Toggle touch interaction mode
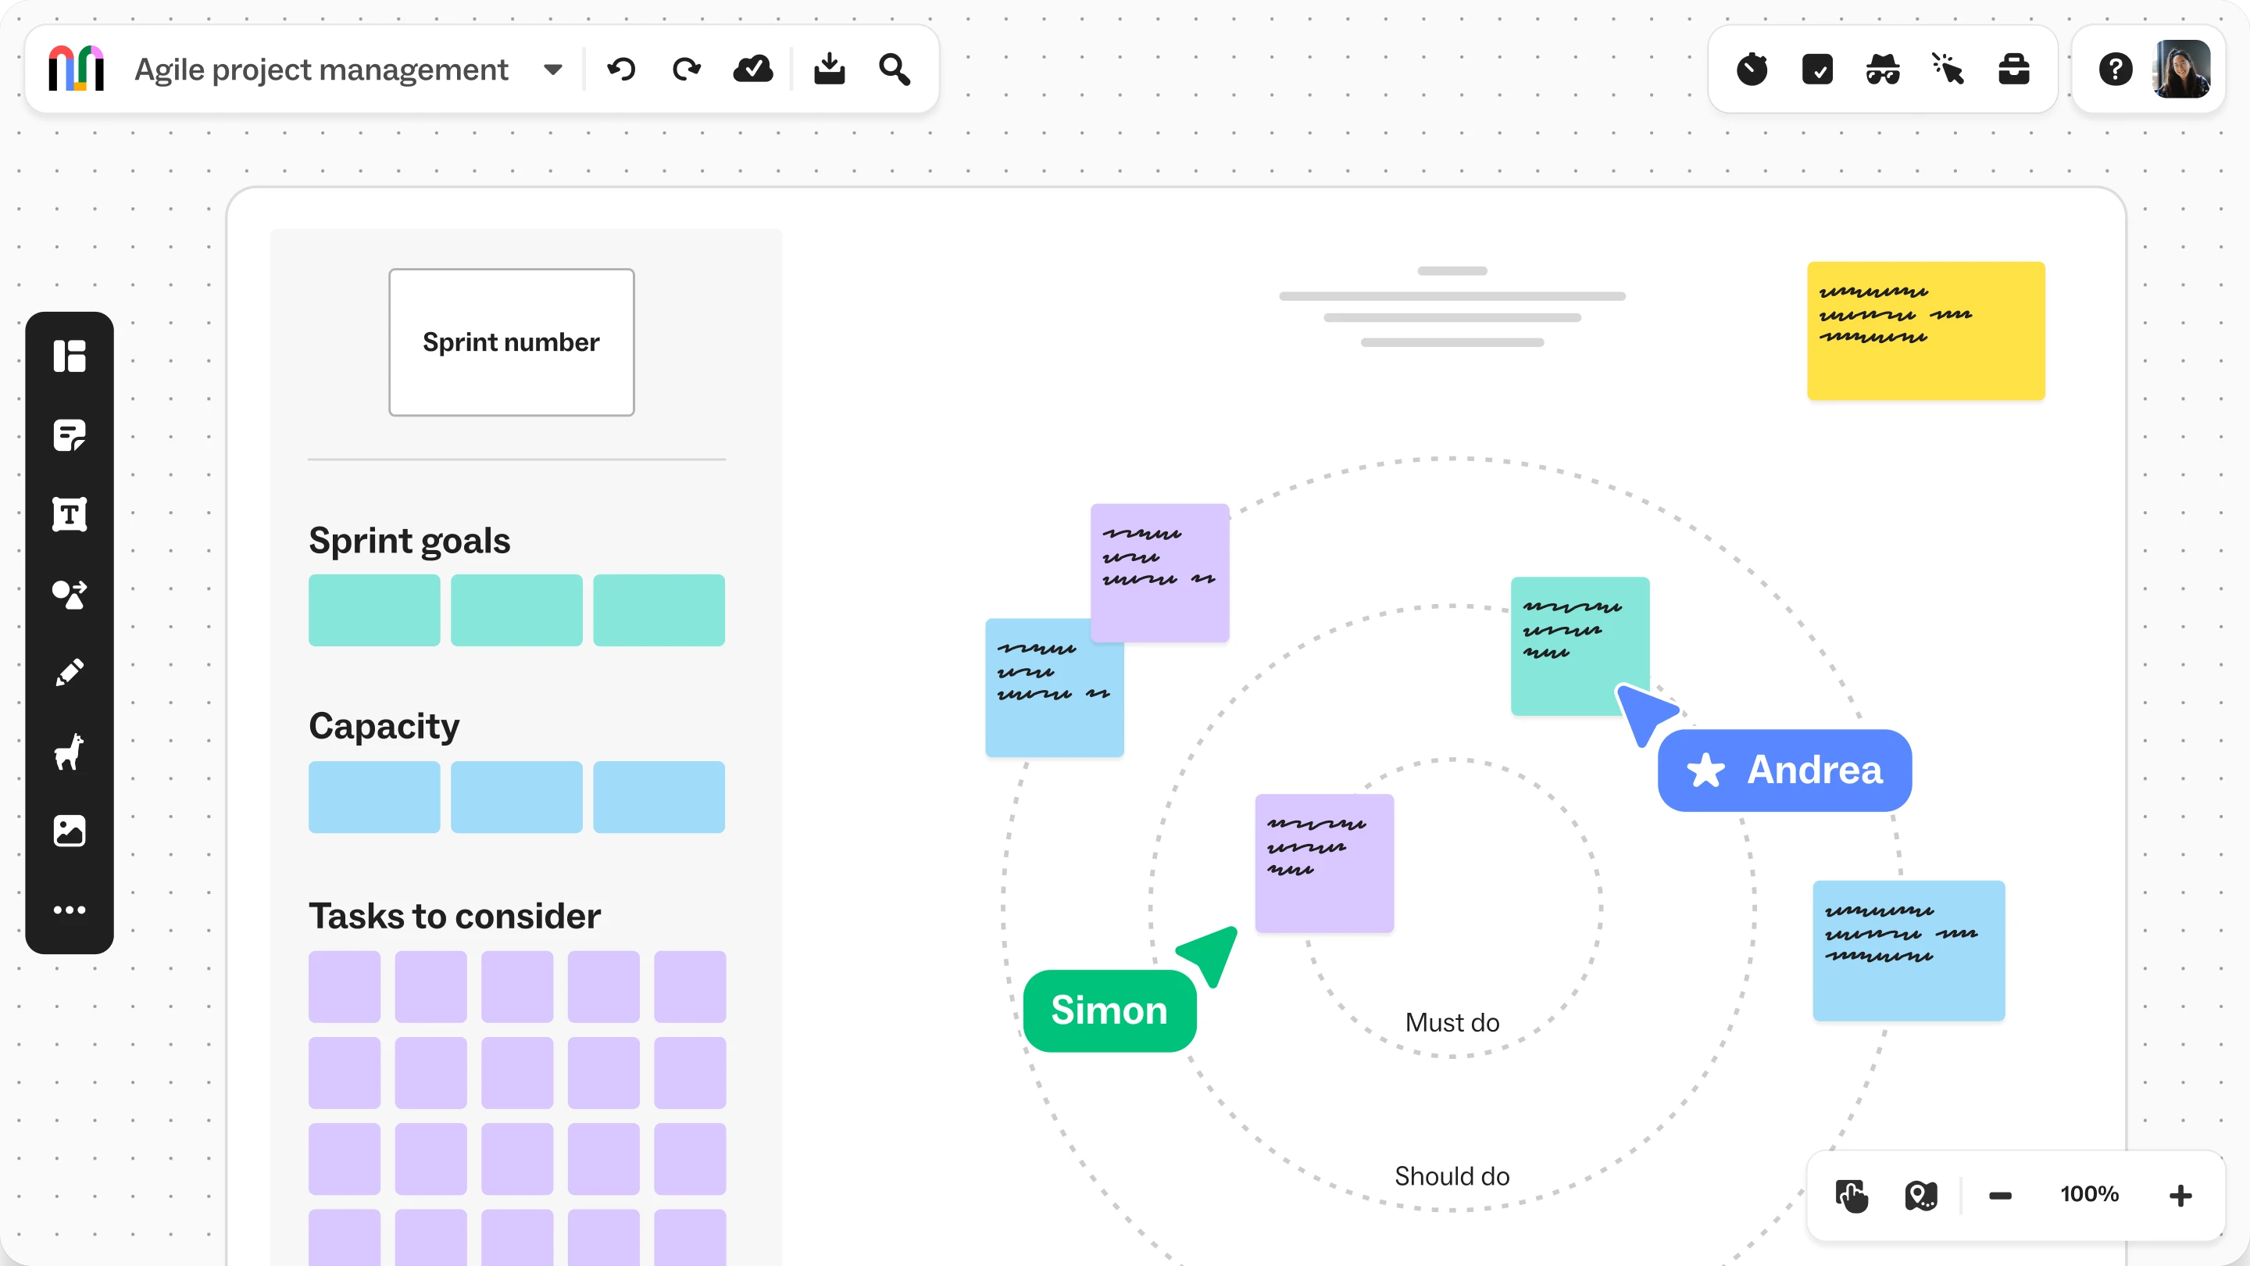 1851,1195
